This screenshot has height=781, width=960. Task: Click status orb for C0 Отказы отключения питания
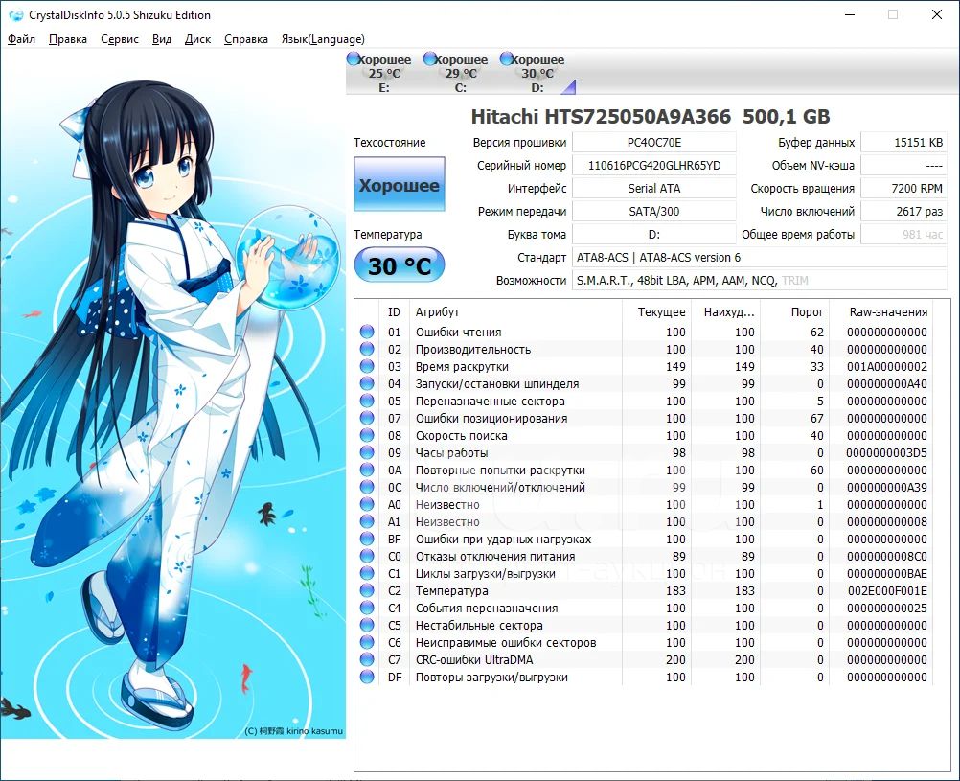[x=367, y=556]
